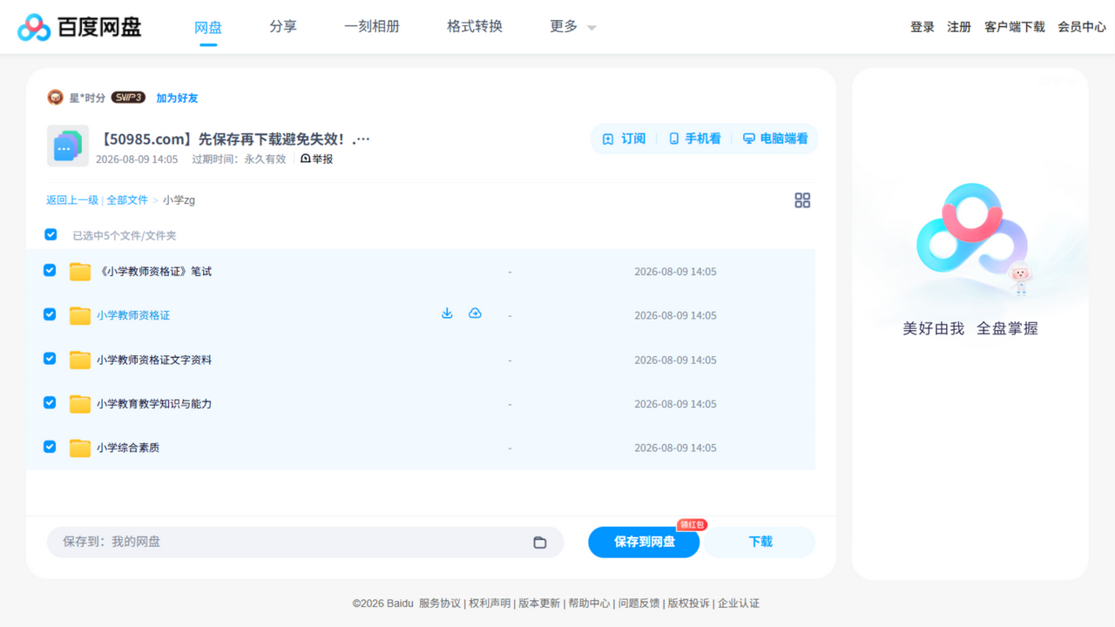Screen dimensions: 1115x627
Task: Toggle the select-all checkbox
Action: [51, 234]
